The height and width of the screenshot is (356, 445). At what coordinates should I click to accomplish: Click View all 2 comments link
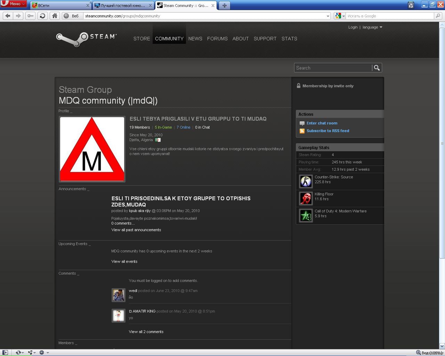146,332
